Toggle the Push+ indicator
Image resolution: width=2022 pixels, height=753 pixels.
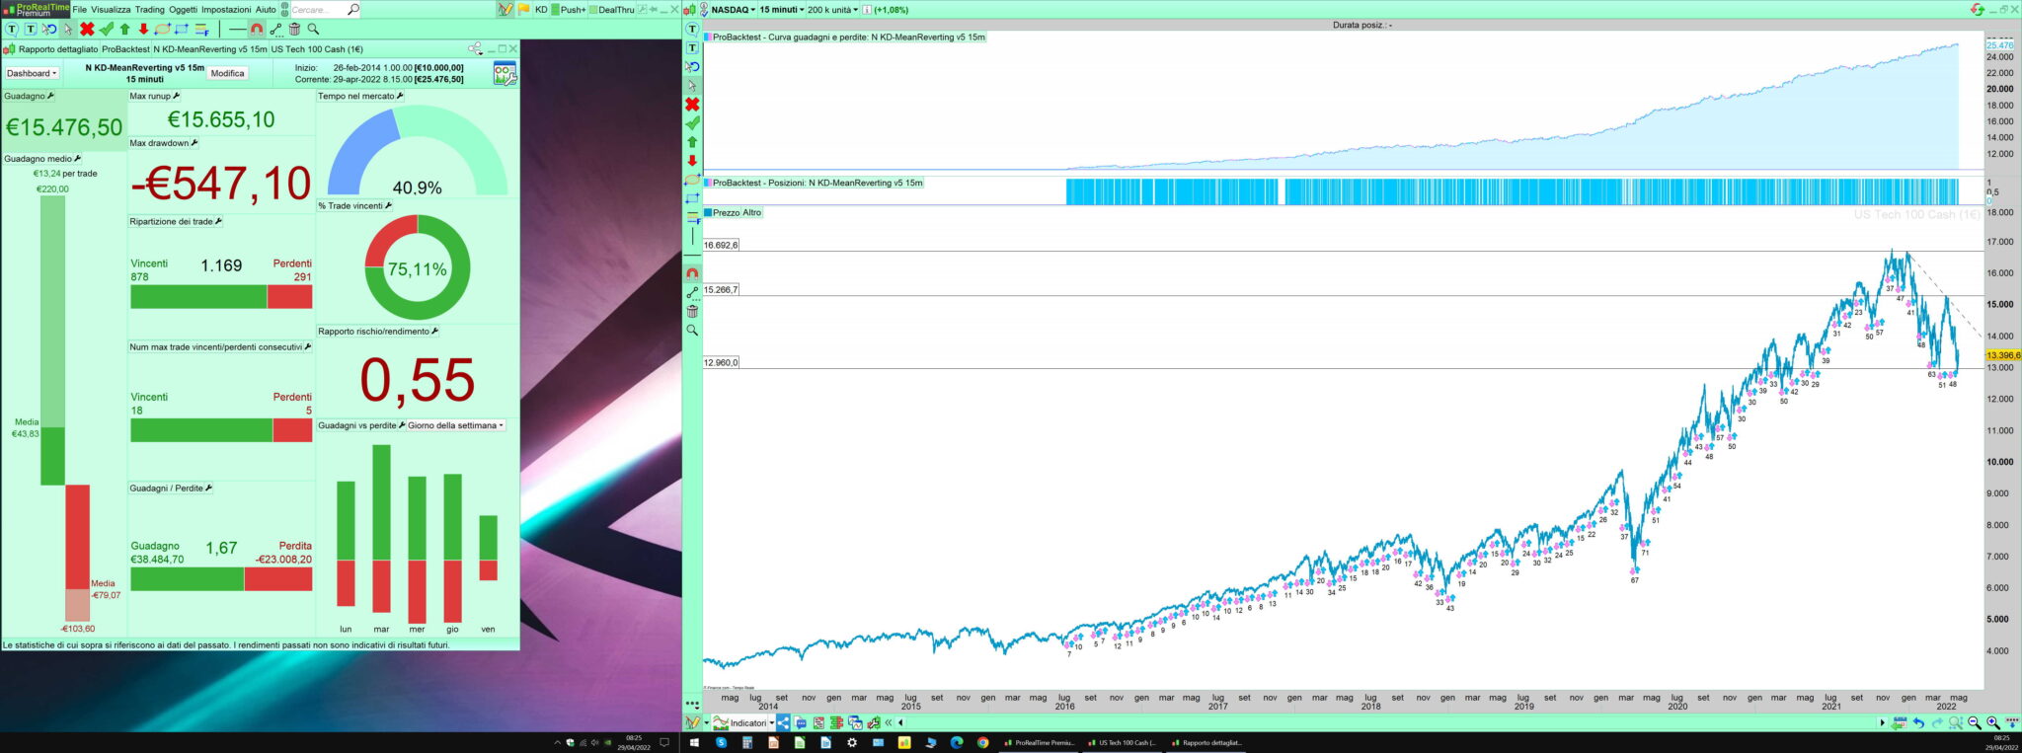[x=569, y=10]
